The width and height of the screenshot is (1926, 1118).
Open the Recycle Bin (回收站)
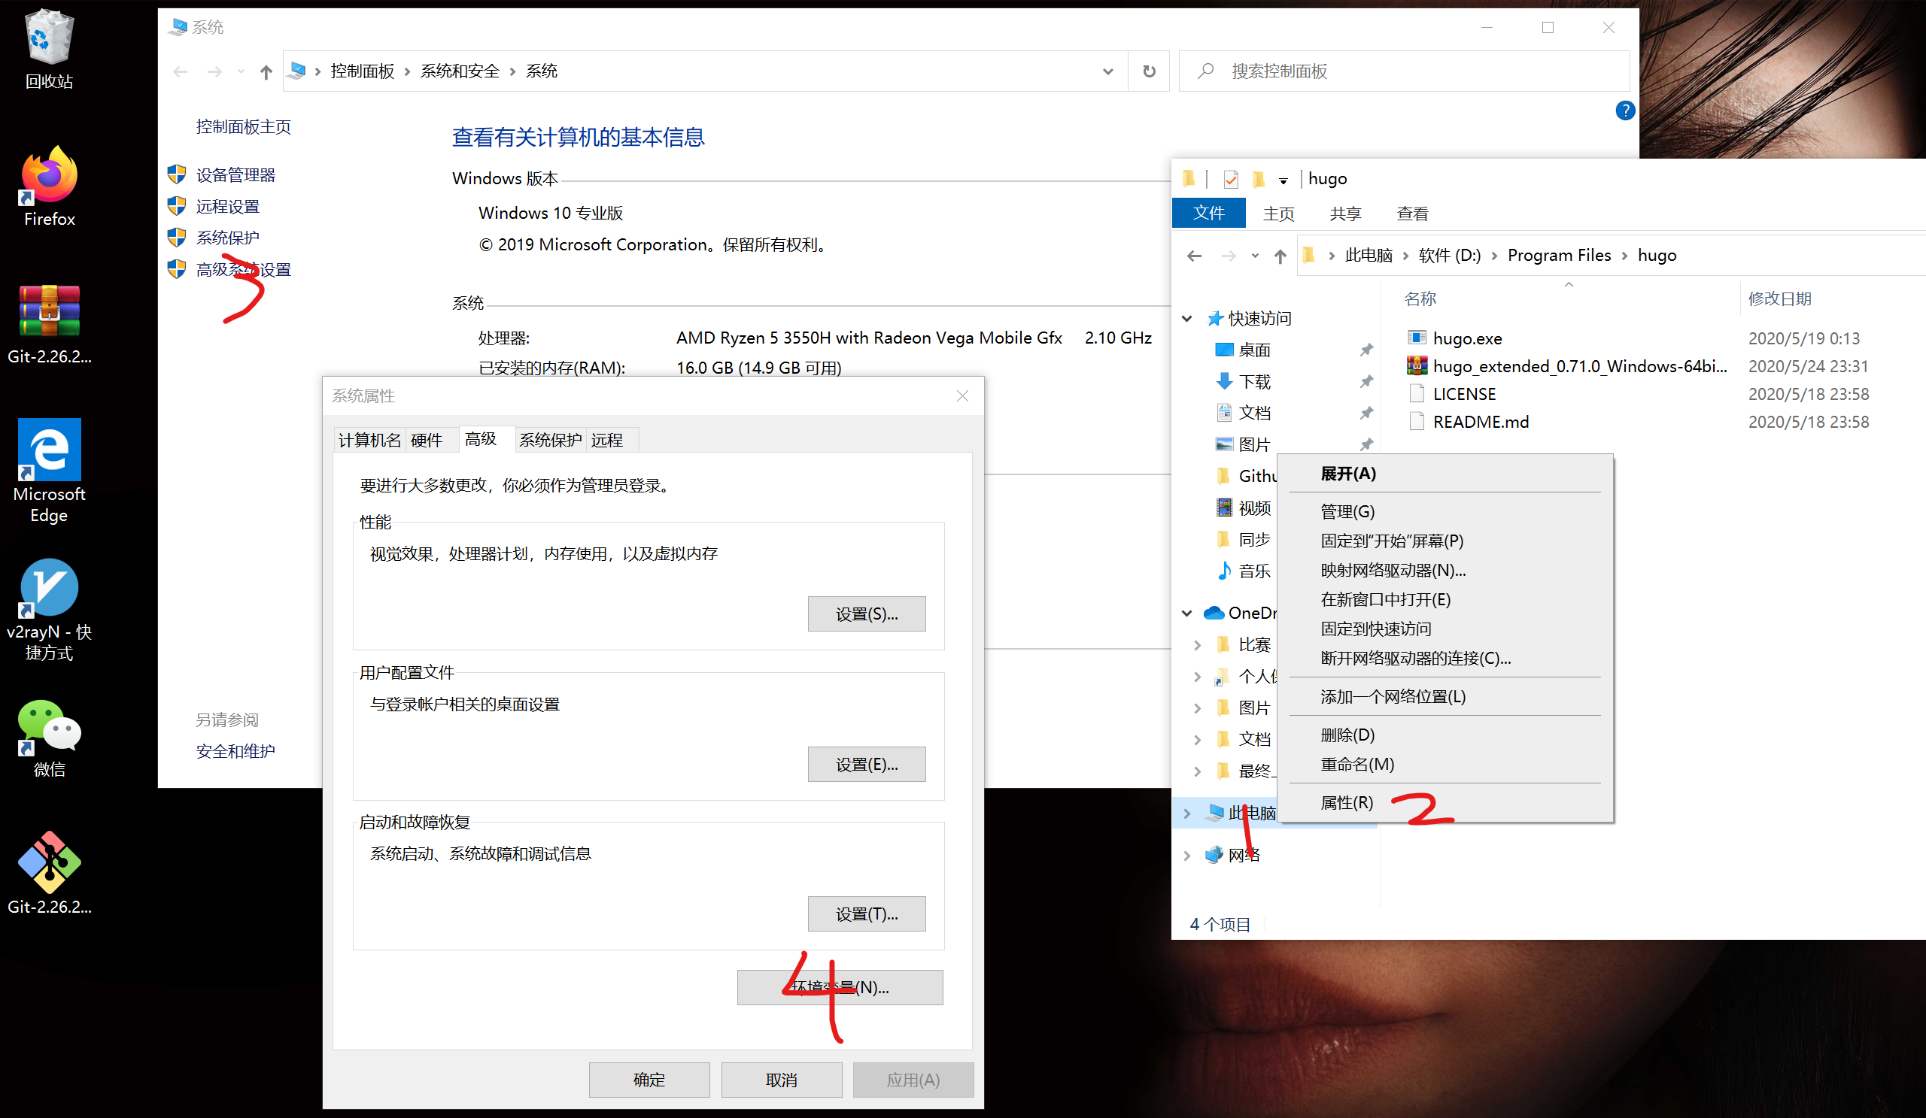point(48,36)
